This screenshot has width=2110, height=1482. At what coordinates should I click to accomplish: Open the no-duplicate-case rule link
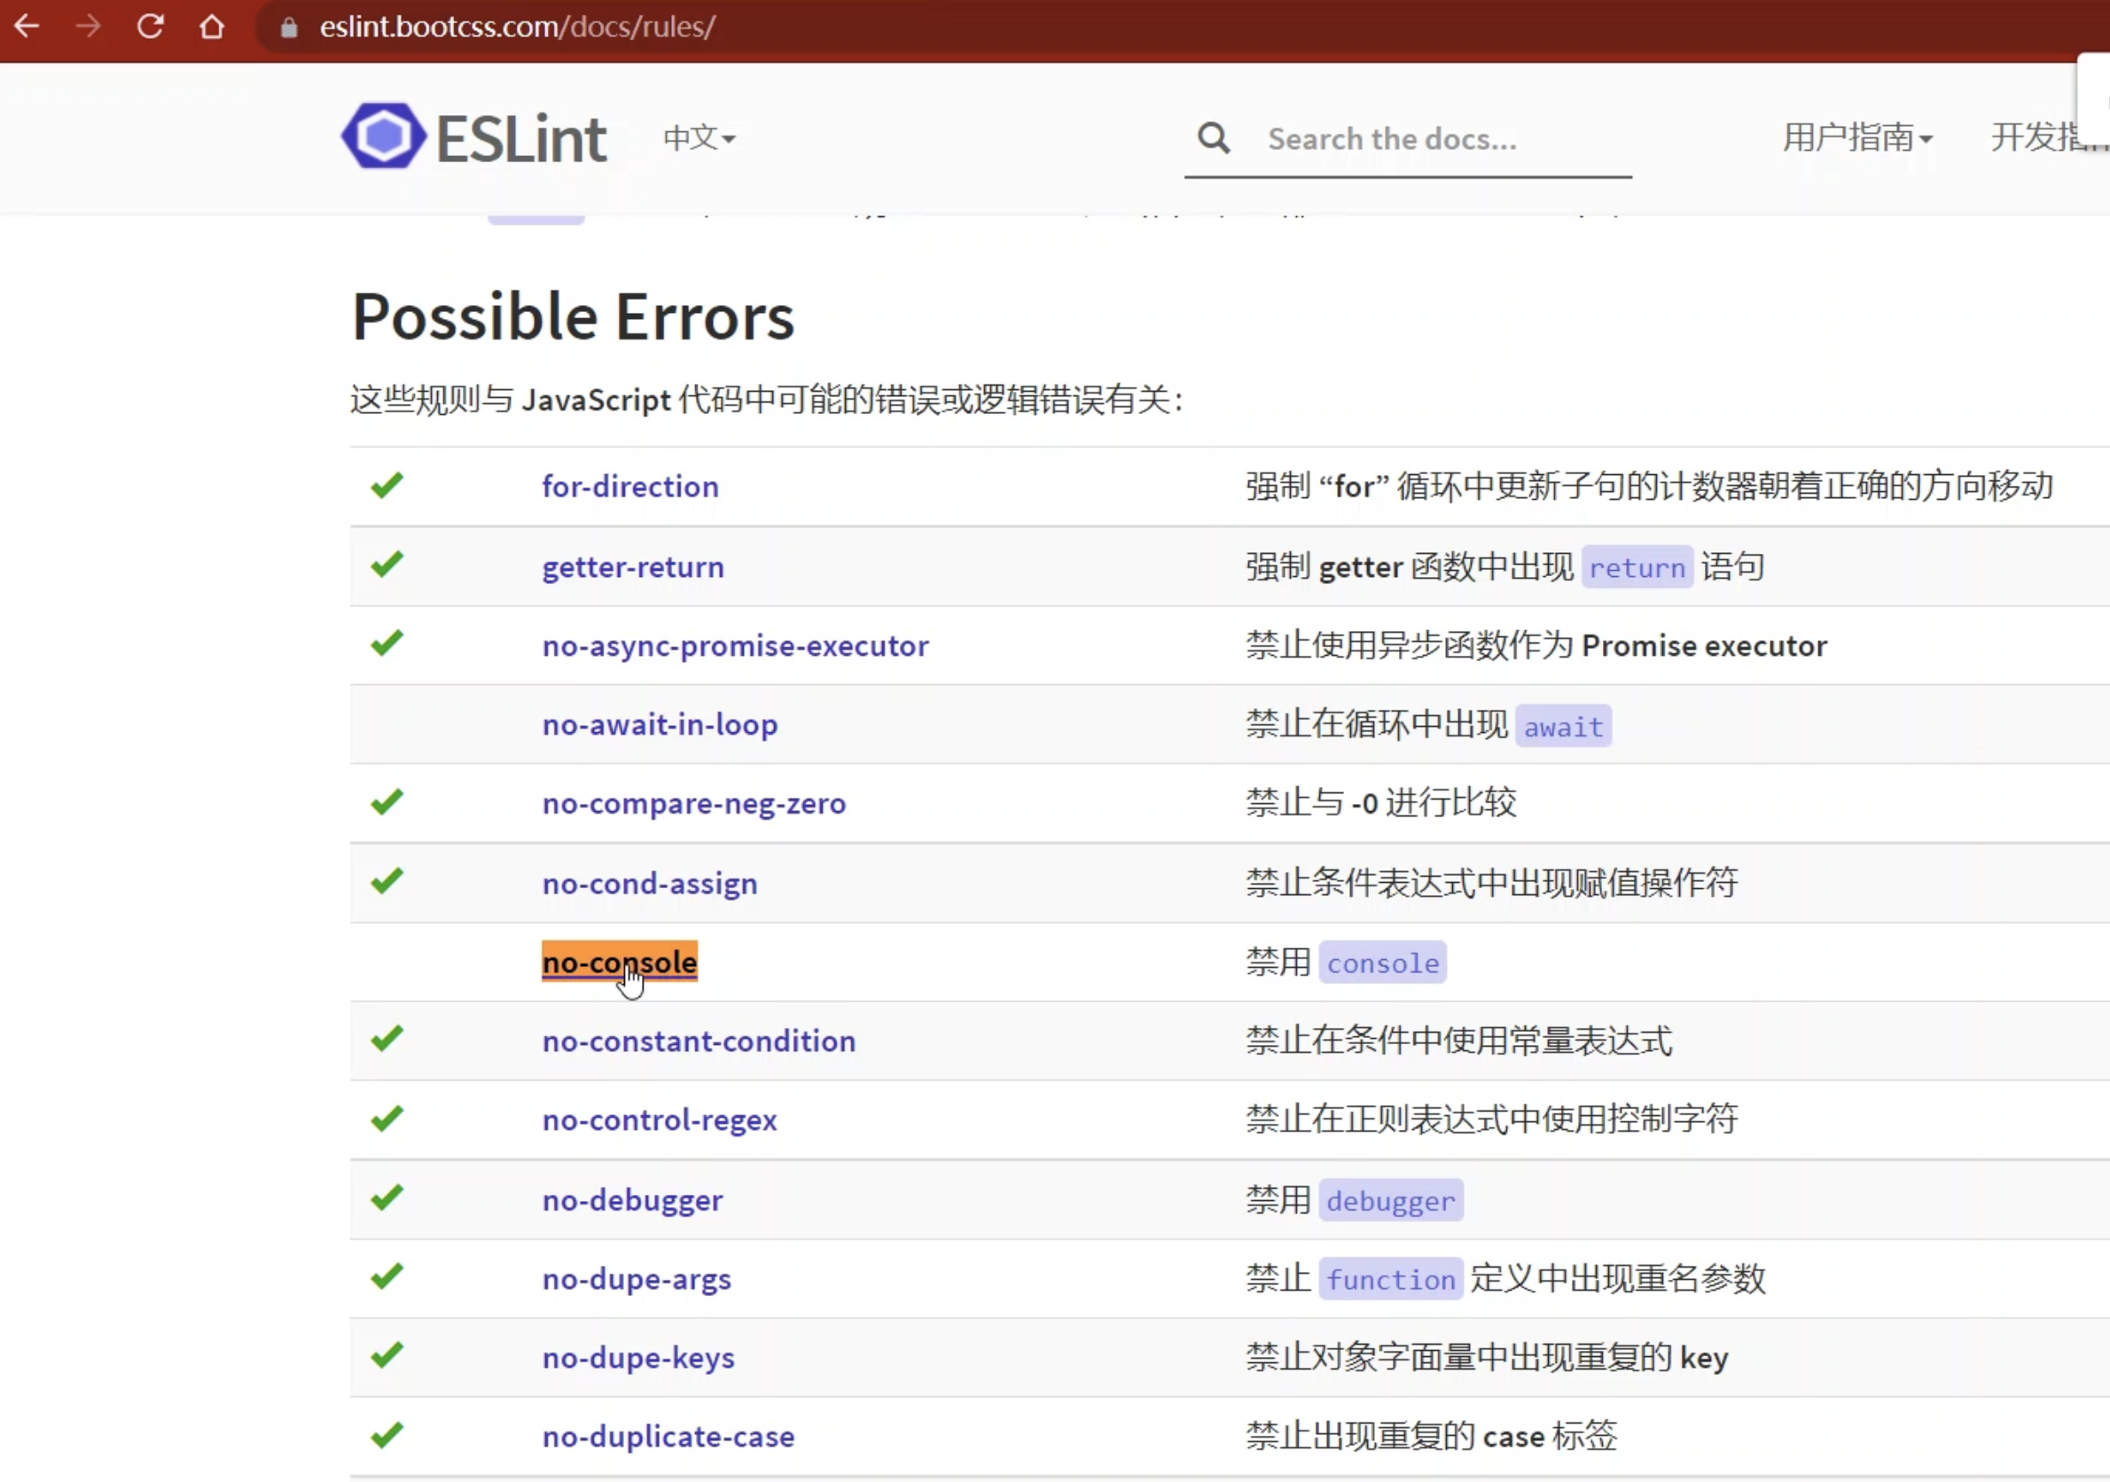pos(668,1436)
